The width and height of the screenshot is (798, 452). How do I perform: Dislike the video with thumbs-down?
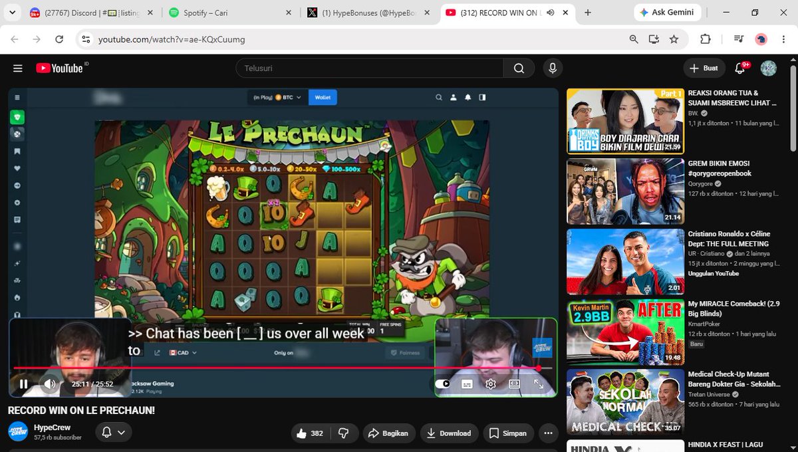344,433
